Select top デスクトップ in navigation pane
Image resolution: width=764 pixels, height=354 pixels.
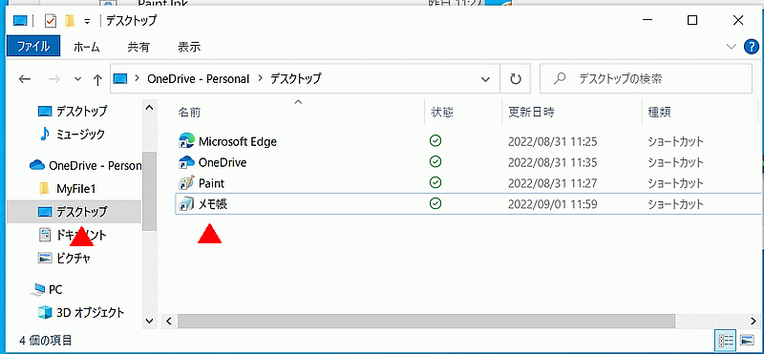(x=74, y=111)
